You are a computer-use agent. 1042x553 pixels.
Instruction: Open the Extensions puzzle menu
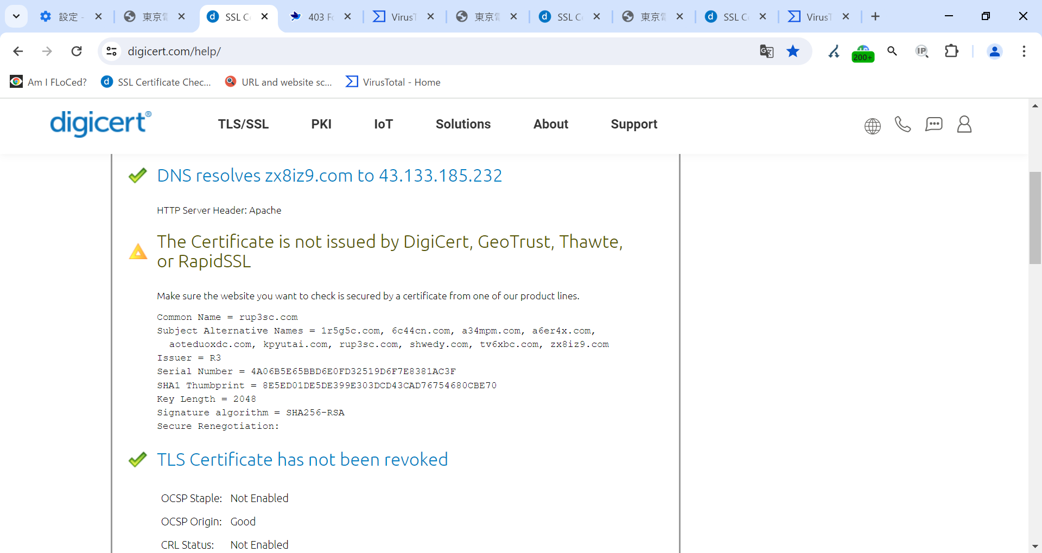coord(951,52)
